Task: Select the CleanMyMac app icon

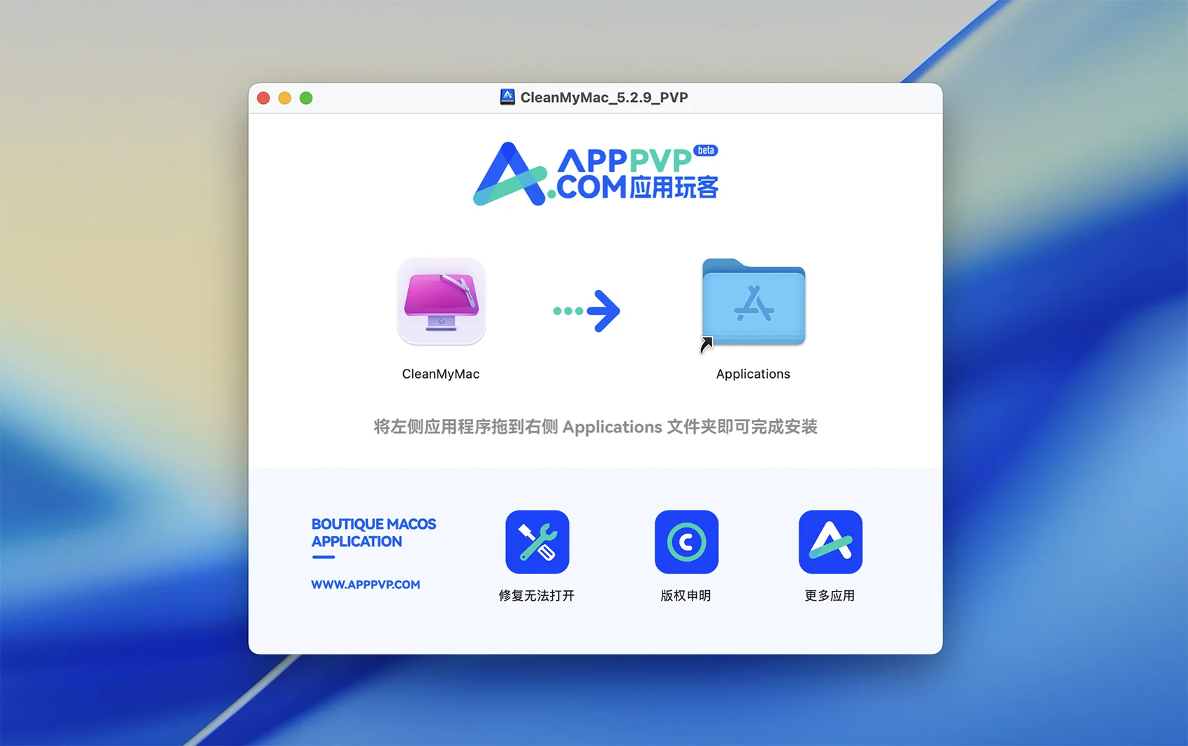Action: click(441, 302)
